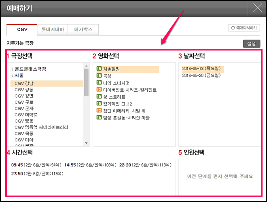Pick the movie 싱 스트리트

(114, 97)
